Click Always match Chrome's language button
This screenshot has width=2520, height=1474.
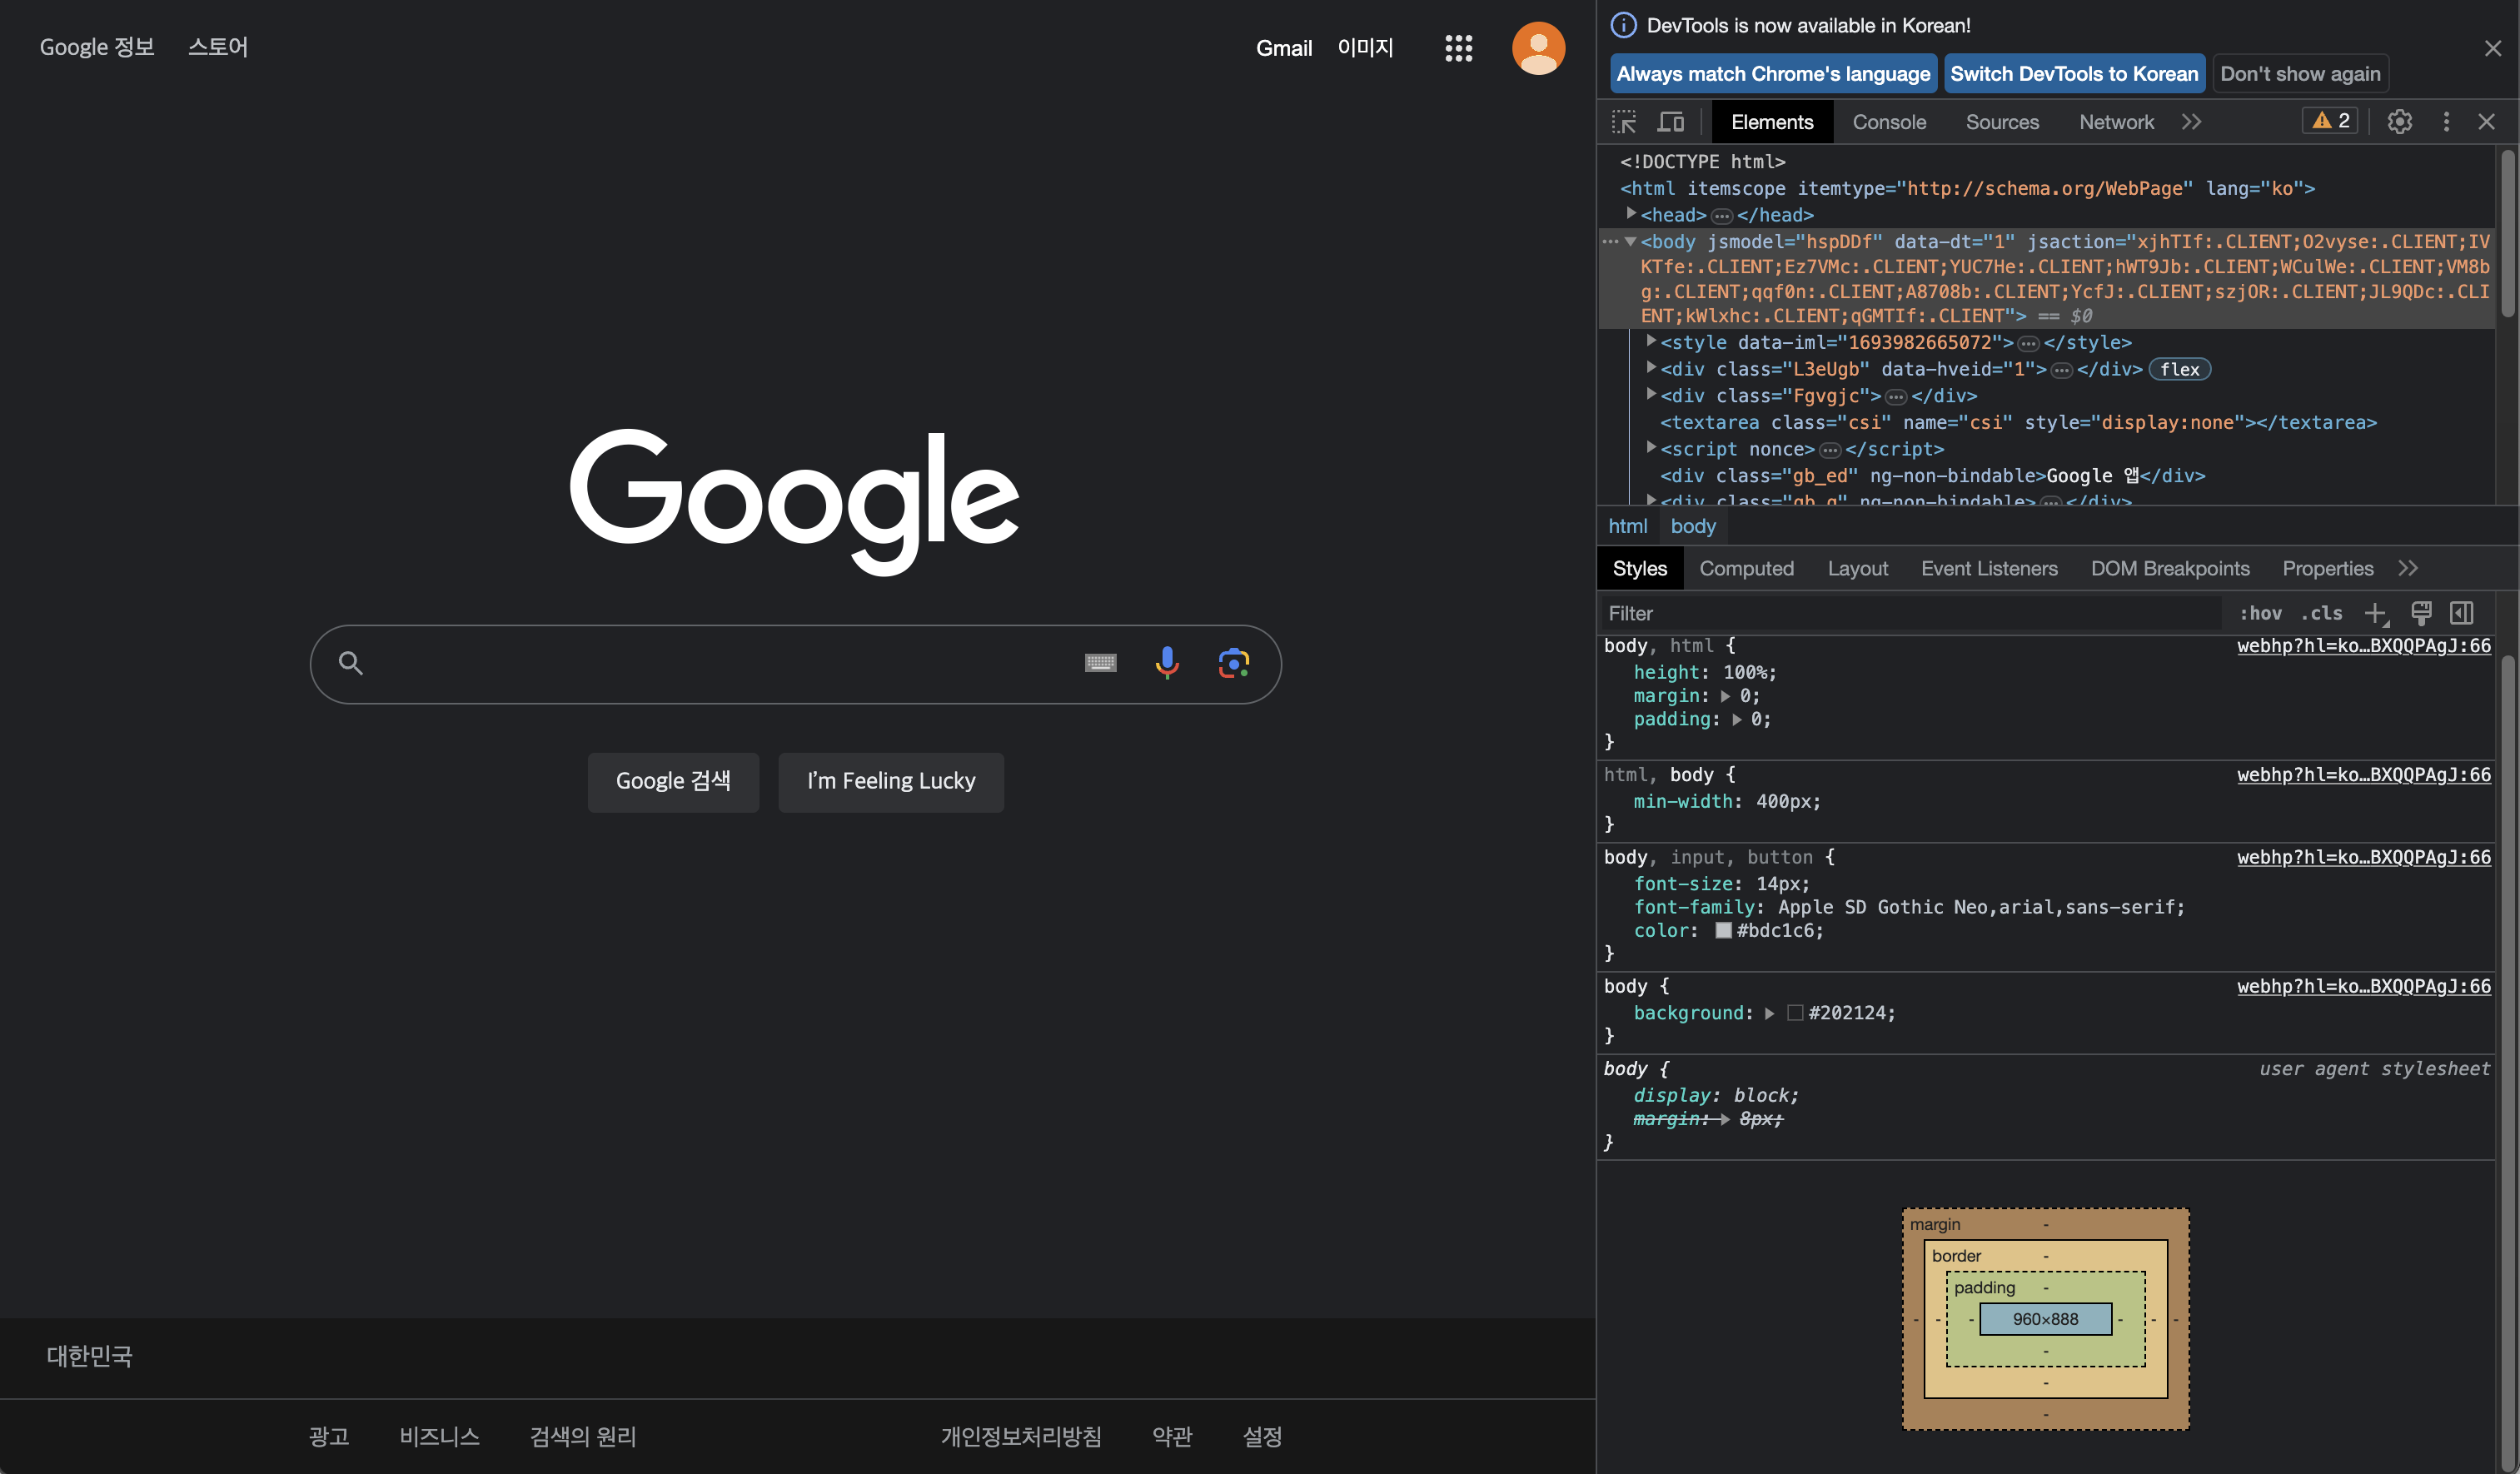point(1773,73)
